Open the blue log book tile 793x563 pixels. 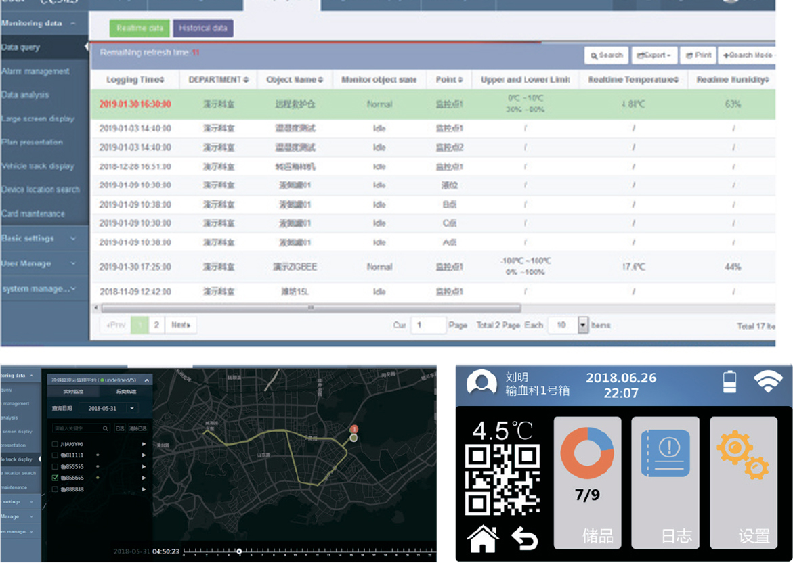click(x=664, y=482)
